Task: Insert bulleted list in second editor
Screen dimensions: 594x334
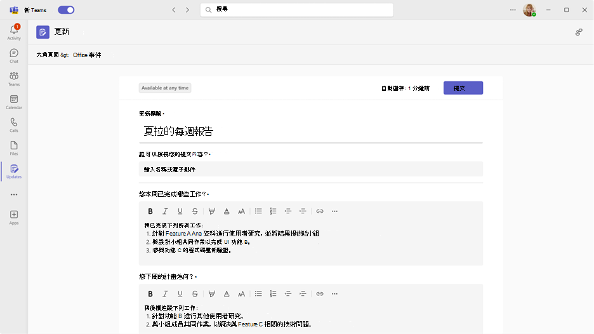Action: 258,294
